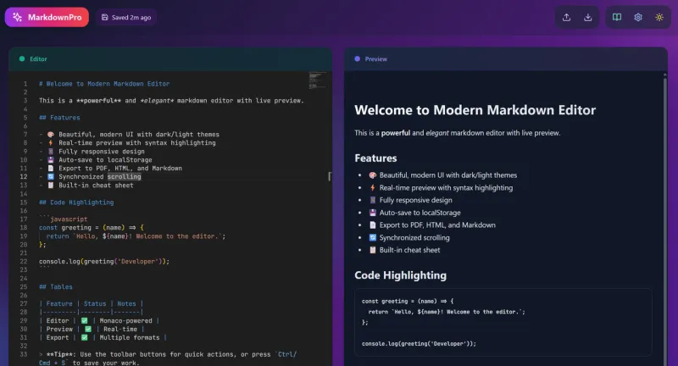Click the 'Code Highlighting' heading in the preview
The height and width of the screenshot is (366, 678).
point(400,275)
